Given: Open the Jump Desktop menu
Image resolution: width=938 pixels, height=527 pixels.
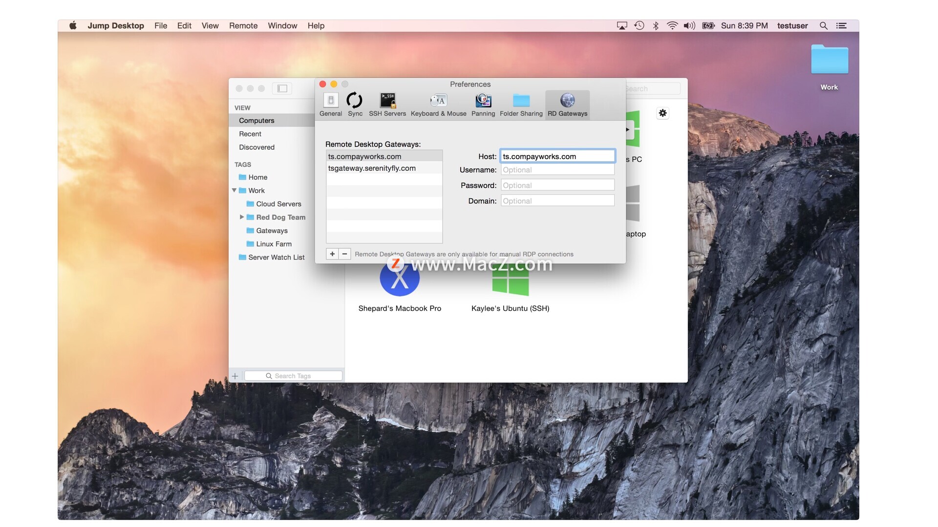Looking at the screenshot, I should 116,25.
